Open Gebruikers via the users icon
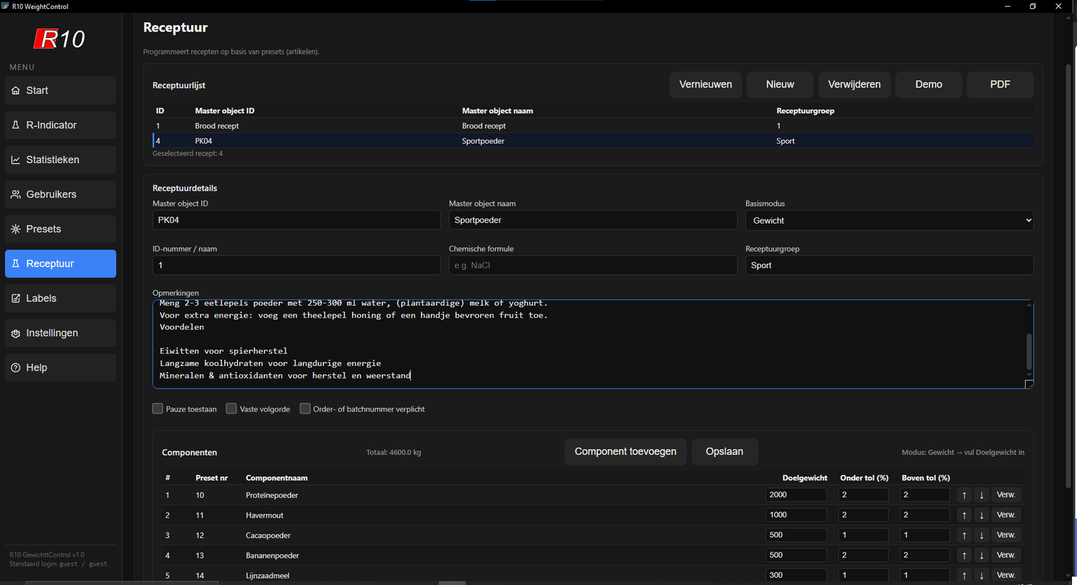 [16, 194]
